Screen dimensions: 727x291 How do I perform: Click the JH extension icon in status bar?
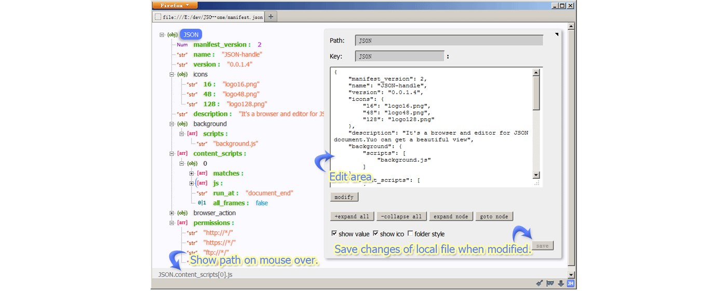tap(570, 283)
